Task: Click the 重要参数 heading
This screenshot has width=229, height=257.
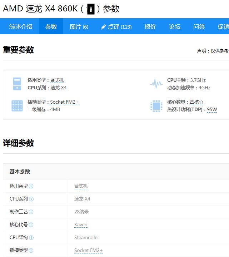Action: pos(18,50)
